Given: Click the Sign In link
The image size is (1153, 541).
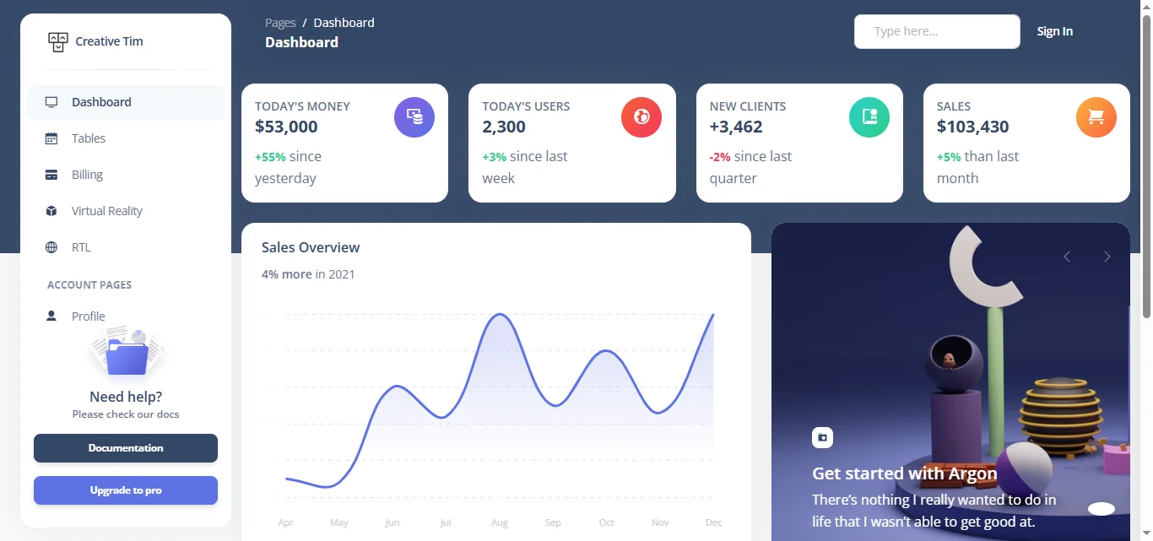Looking at the screenshot, I should pos(1054,30).
